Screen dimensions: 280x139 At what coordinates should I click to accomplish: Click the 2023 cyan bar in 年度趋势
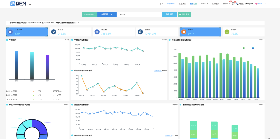pos(32,66)
